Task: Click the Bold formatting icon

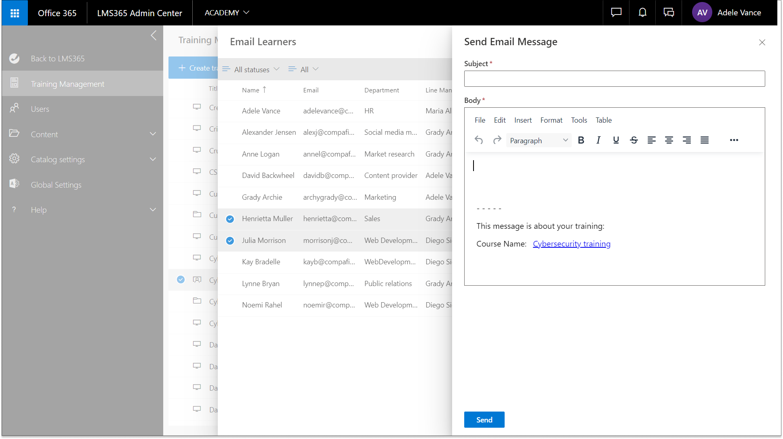Action: (x=581, y=140)
